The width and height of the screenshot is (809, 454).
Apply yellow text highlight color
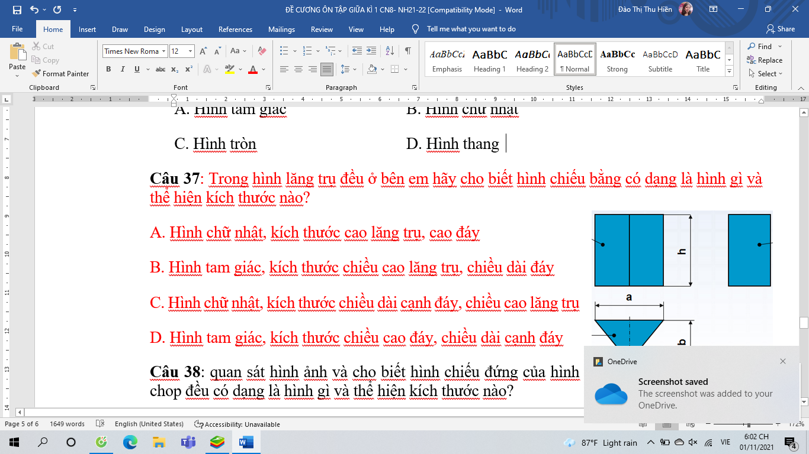coord(230,69)
